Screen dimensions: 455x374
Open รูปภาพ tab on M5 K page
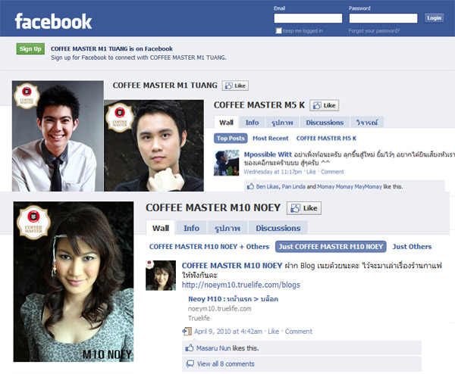click(x=282, y=123)
